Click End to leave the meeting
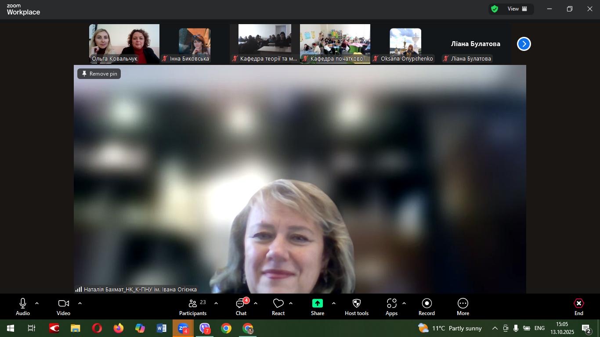The height and width of the screenshot is (337, 600). pyautogui.click(x=578, y=307)
